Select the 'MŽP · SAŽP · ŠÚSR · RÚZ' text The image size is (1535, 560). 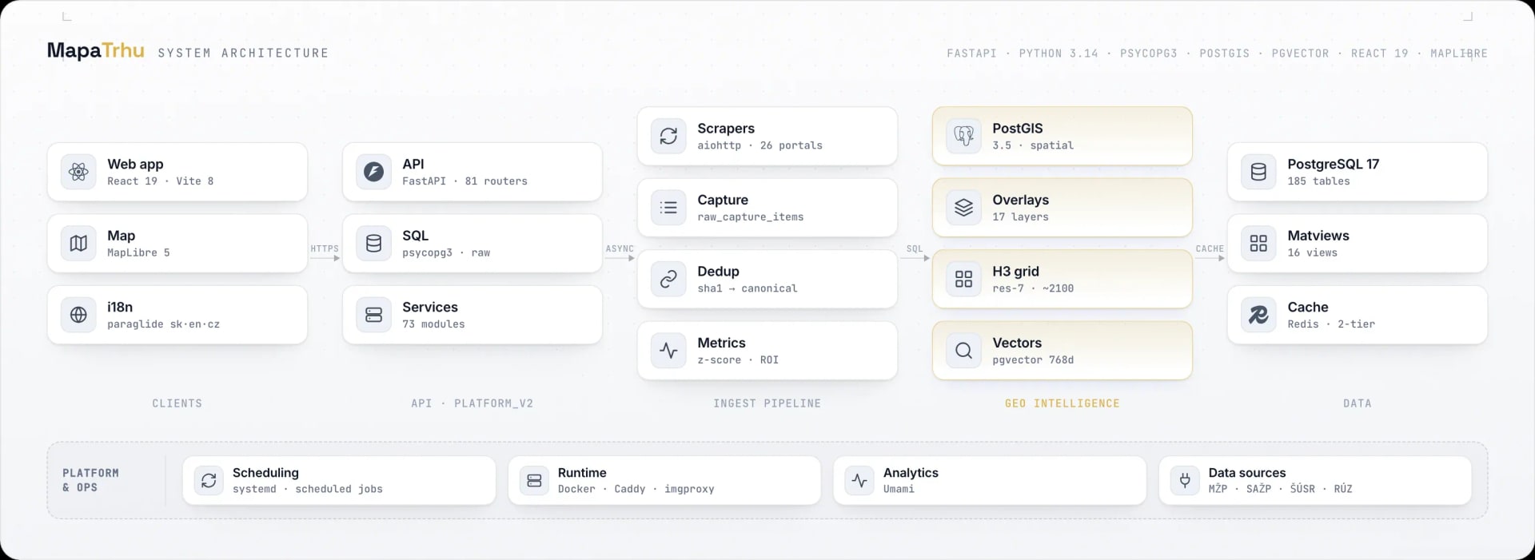tap(1280, 489)
